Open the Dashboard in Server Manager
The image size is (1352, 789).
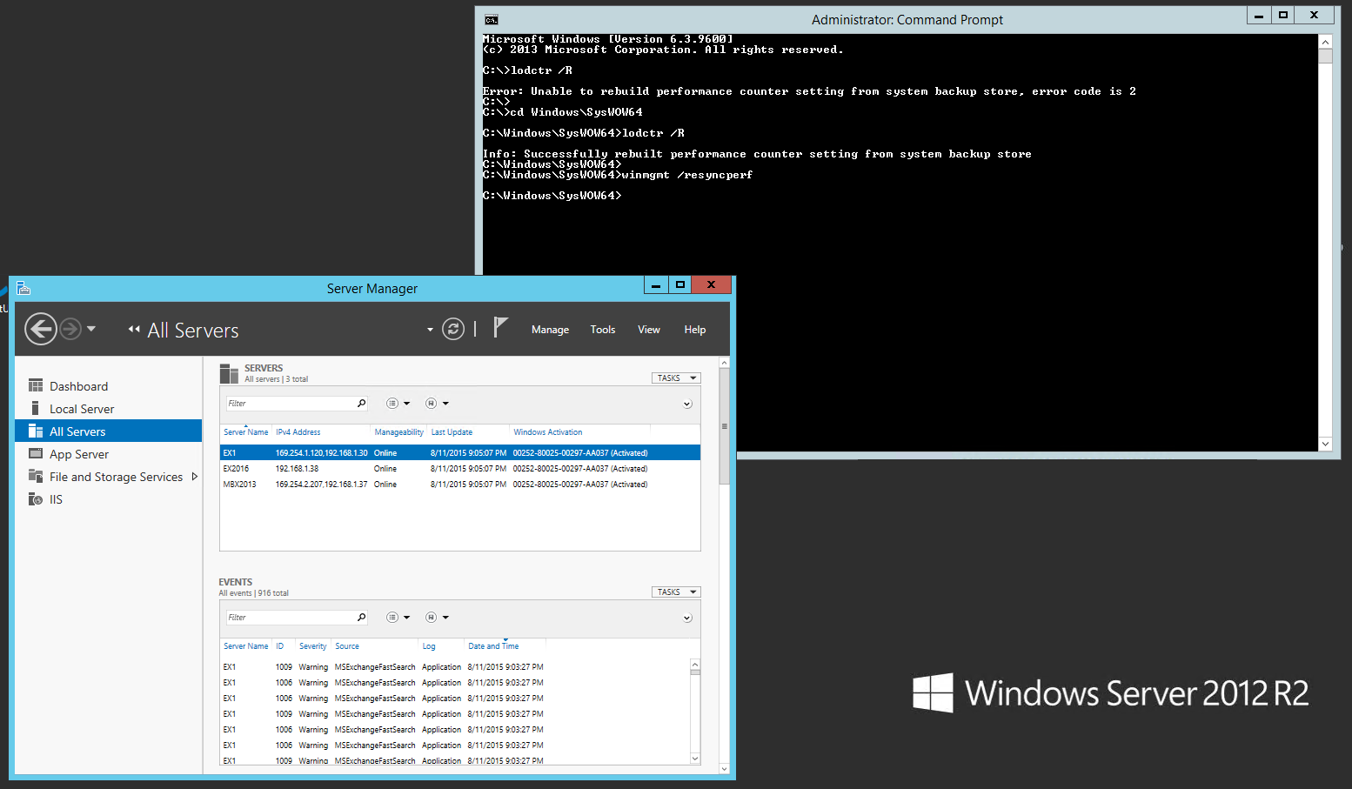tap(79, 385)
